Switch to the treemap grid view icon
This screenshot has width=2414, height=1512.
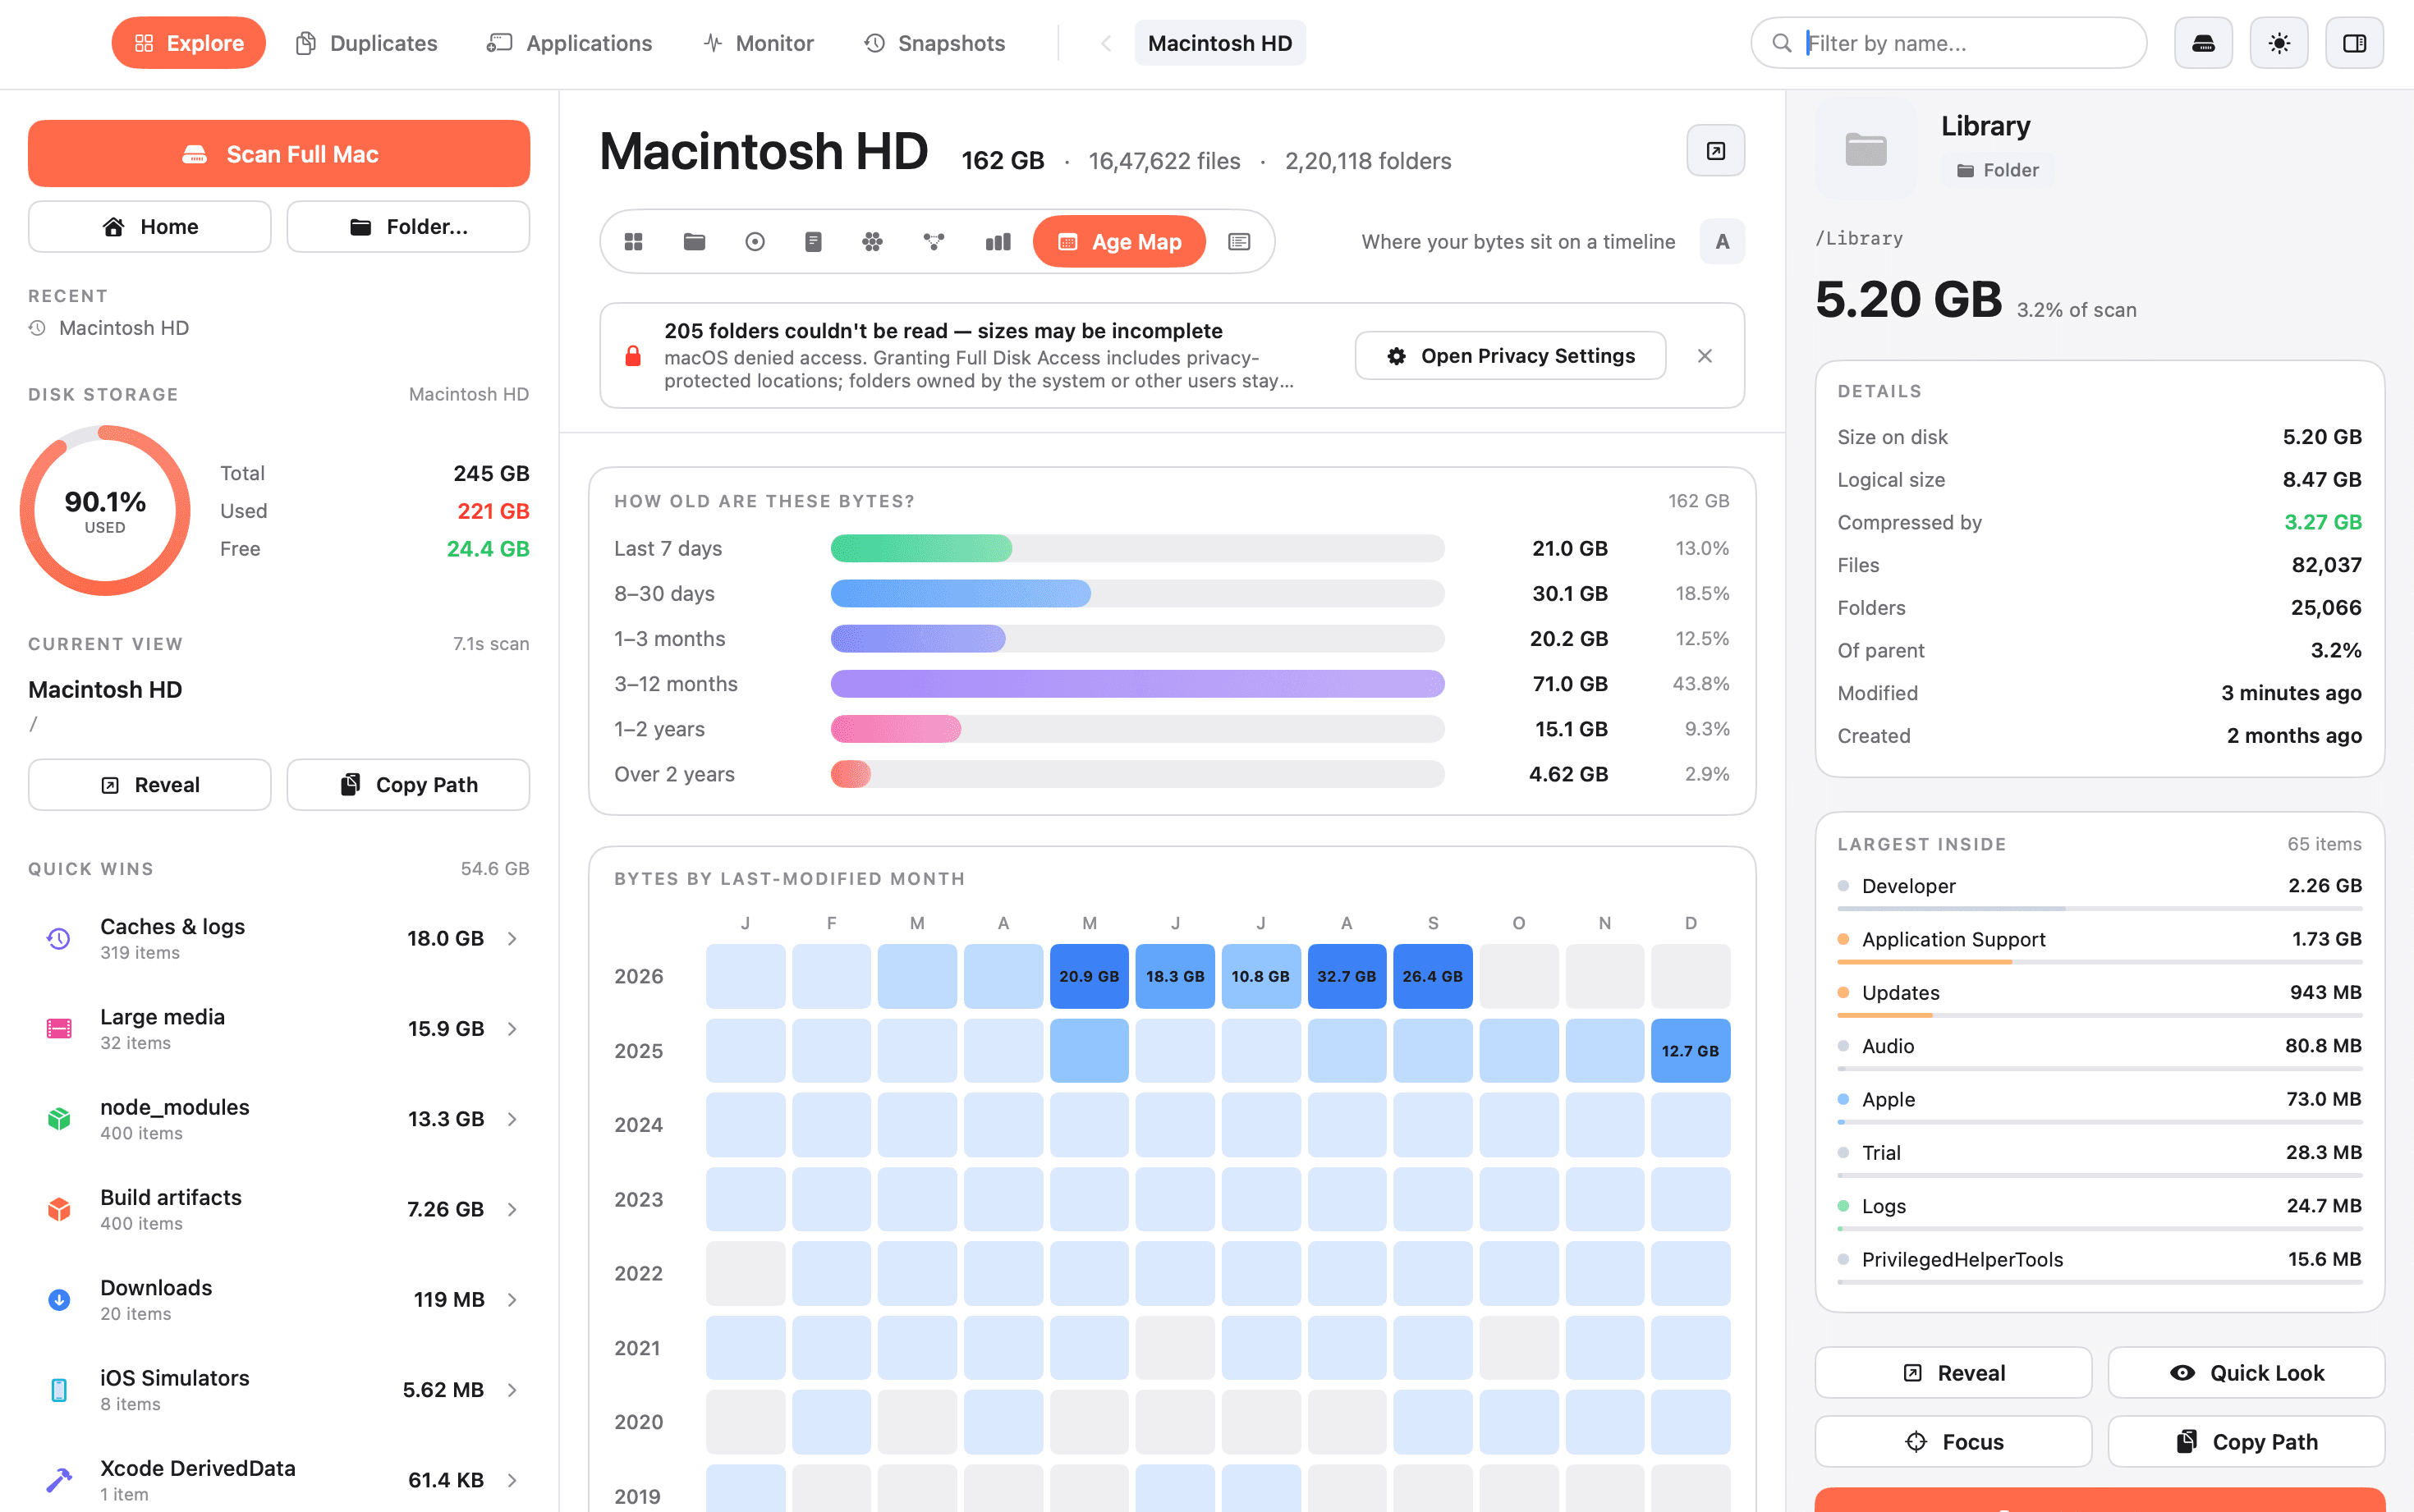coord(634,242)
